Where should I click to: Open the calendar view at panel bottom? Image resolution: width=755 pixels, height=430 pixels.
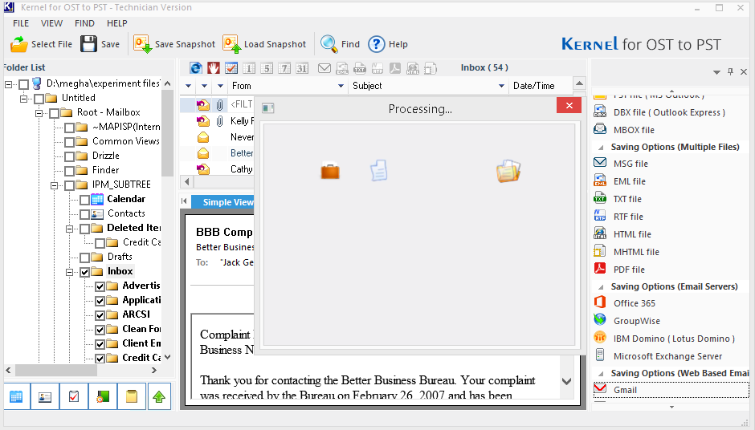point(16,396)
